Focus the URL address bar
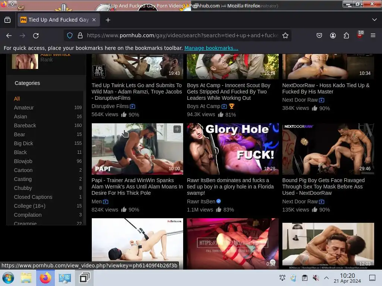 pyautogui.click(x=182, y=35)
